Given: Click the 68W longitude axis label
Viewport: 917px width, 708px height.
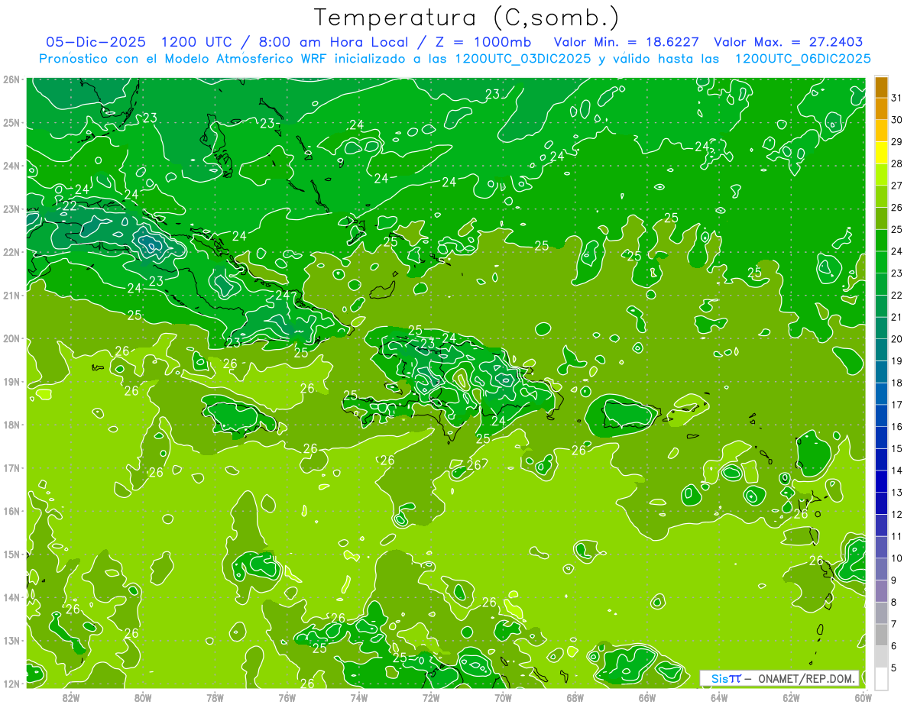Looking at the screenshot, I should 575,697.
